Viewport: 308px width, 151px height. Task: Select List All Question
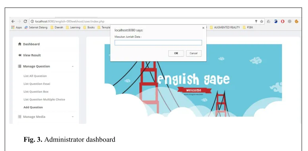[35, 76]
